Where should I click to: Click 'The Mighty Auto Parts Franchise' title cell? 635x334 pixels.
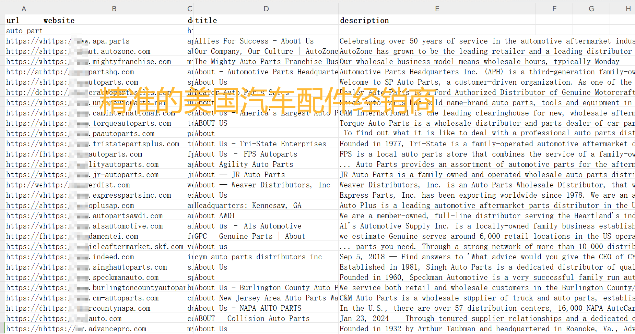[x=266, y=61]
